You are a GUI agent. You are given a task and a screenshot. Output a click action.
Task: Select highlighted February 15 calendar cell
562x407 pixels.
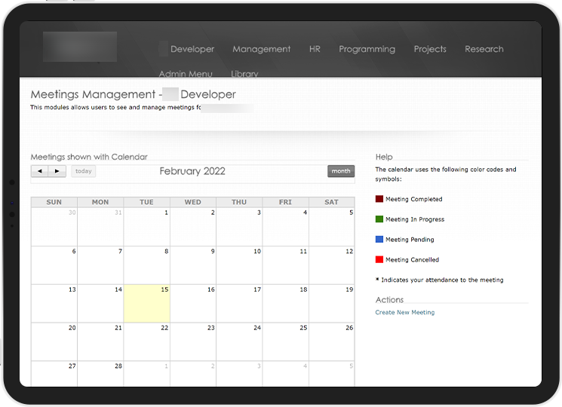(147, 304)
